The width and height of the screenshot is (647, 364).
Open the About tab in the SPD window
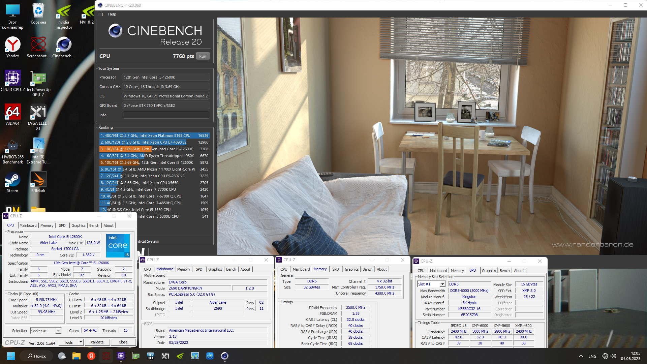pyautogui.click(x=519, y=271)
